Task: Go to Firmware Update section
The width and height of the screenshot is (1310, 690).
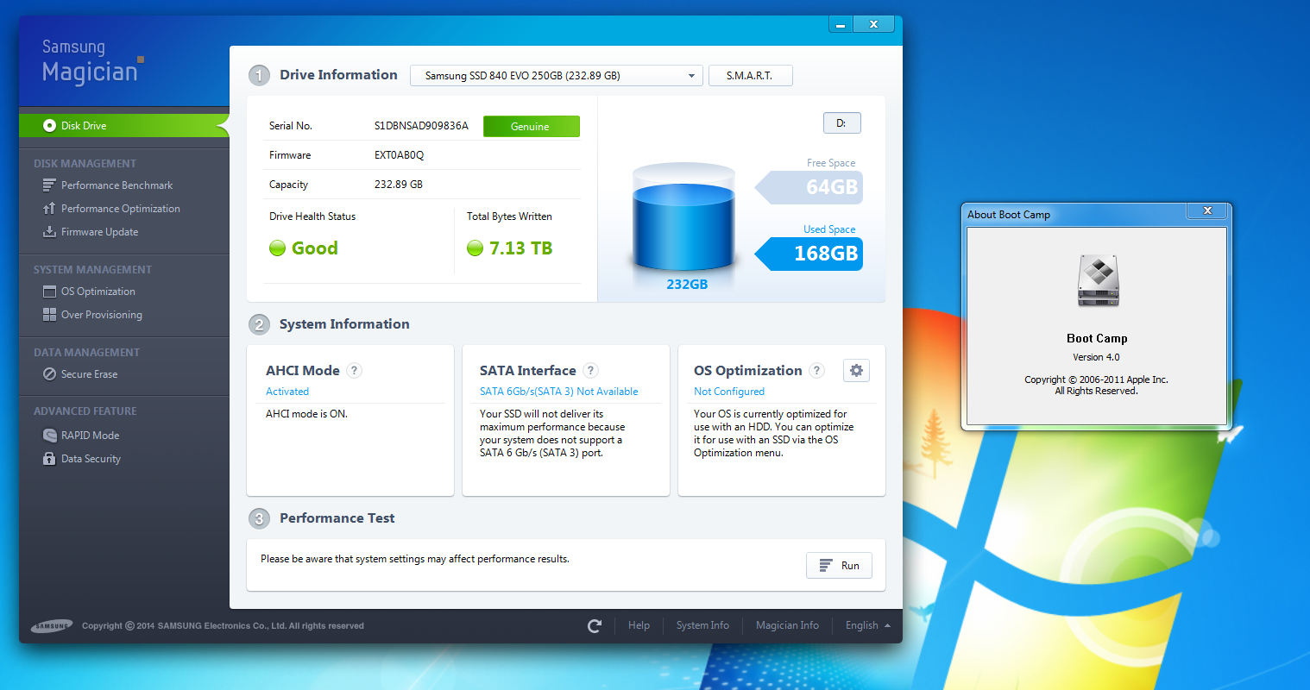Action: pyautogui.click(x=99, y=232)
